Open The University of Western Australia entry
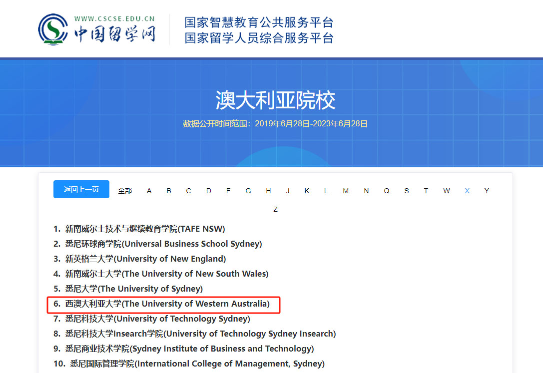This screenshot has height=373, width=543. pyautogui.click(x=161, y=304)
